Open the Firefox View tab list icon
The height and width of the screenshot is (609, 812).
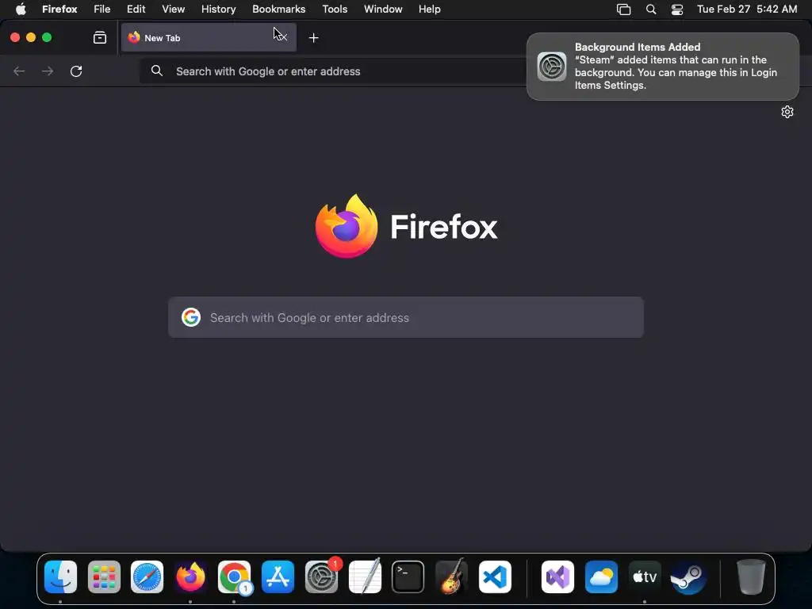pyautogui.click(x=99, y=38)
